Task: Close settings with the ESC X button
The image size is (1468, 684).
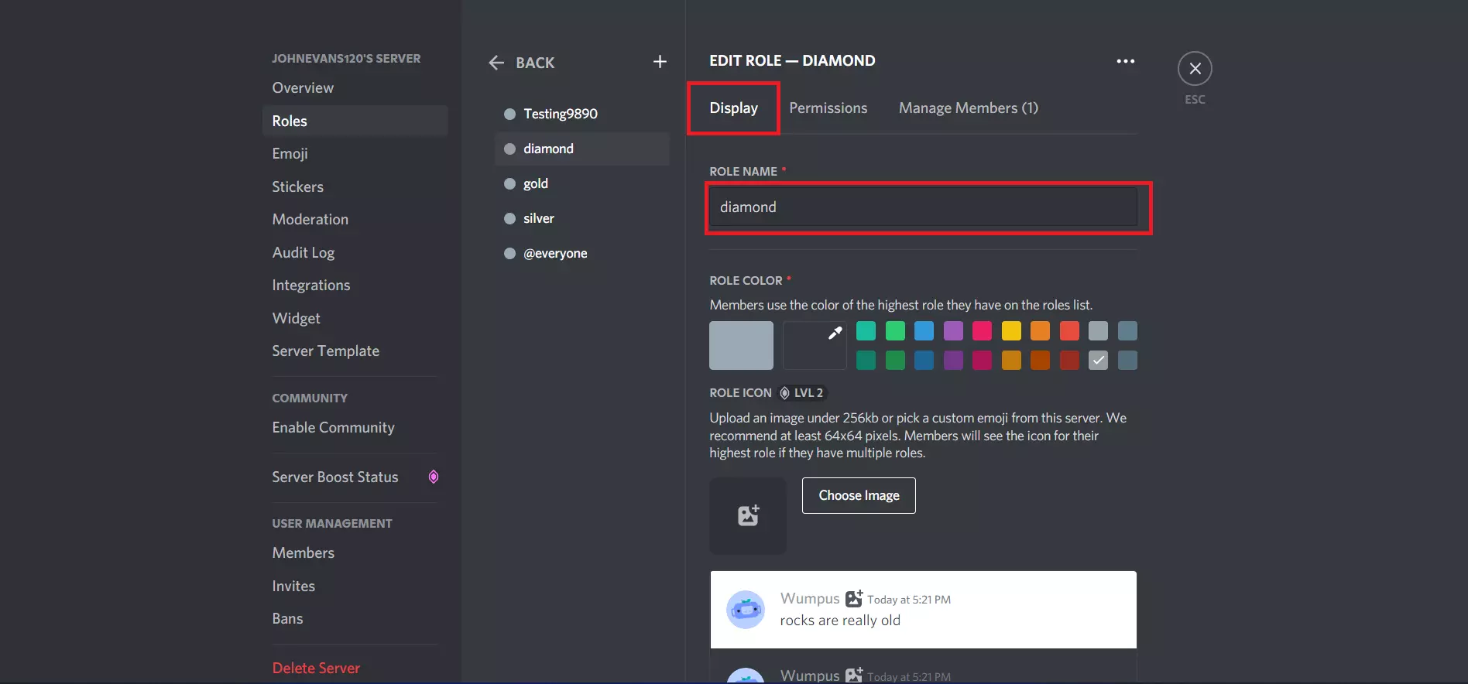Action: click(1195, 69)
